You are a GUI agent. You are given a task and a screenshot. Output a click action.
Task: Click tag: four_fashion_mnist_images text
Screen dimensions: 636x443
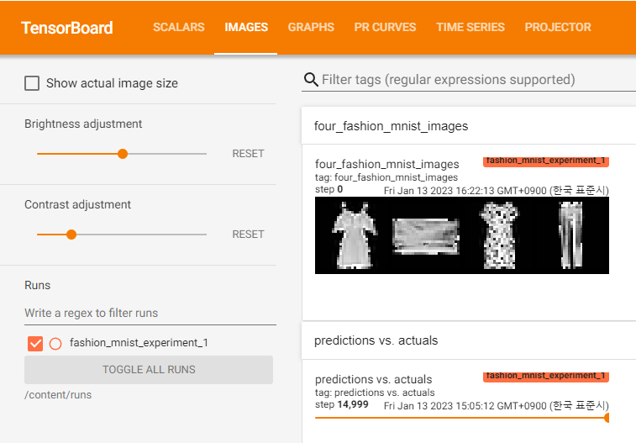click(x=386, y=177)
